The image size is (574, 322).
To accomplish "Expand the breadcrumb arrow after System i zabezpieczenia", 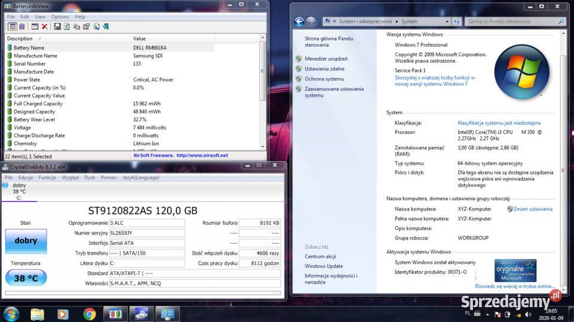I will pyautogui.click(x=396, y=22).
